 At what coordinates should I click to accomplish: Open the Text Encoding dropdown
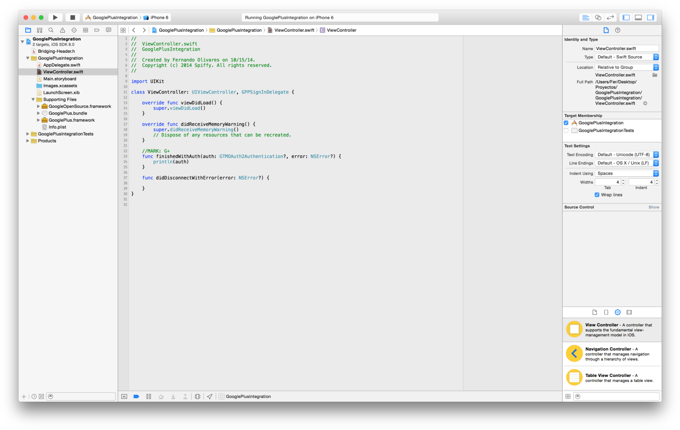626,154
